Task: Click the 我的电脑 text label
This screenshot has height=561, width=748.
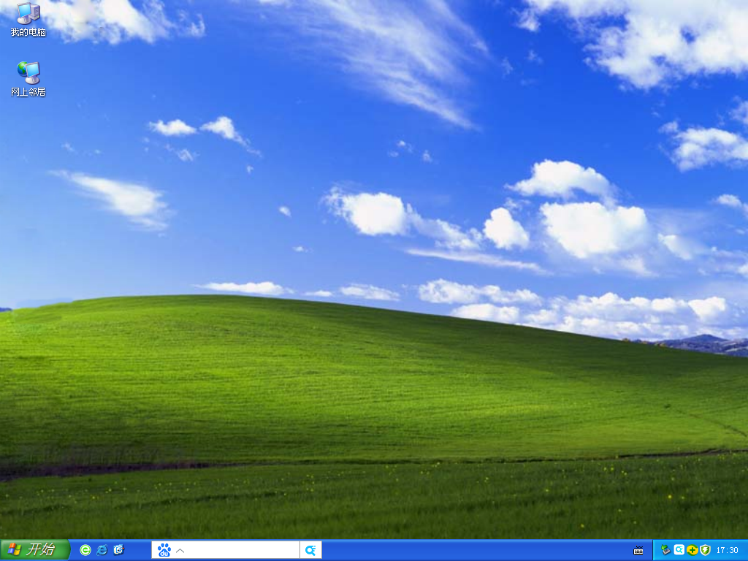Action: tap(28, 33)
